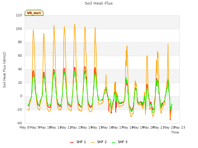The height and width of the screenshot is (148, 198).
Task: Click y-axis tick label 0
Action: point(21,96)
